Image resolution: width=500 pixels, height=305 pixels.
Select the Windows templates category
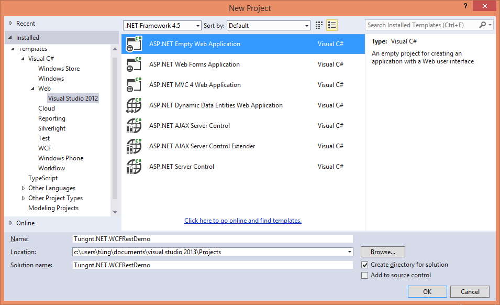click(x=51, y=79)
